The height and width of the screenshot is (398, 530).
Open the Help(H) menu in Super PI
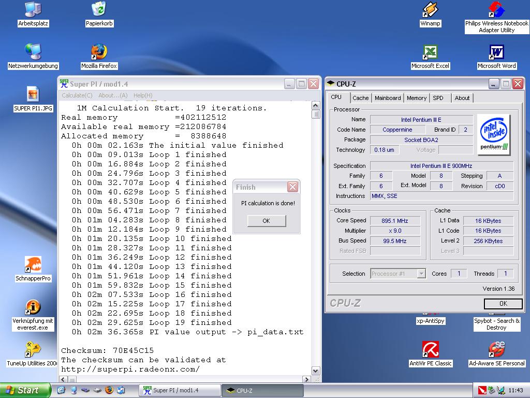pos(143,95)
